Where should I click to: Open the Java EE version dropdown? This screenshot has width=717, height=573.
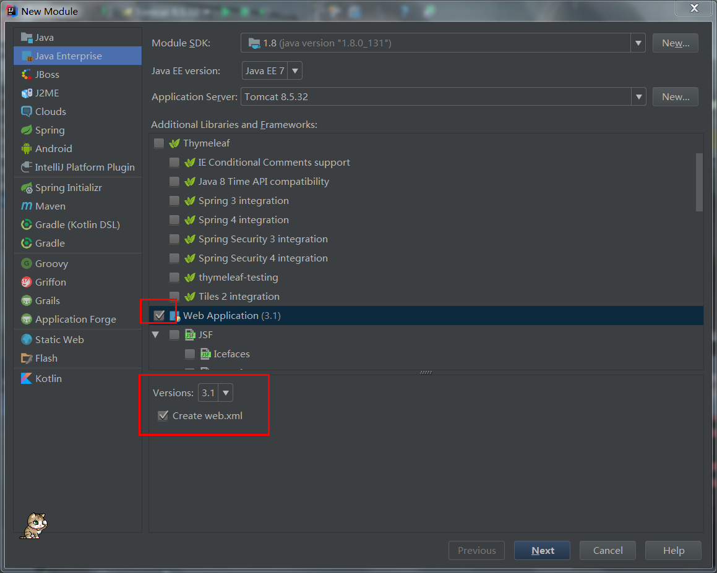pyautogui.click(x=295, y=71)
